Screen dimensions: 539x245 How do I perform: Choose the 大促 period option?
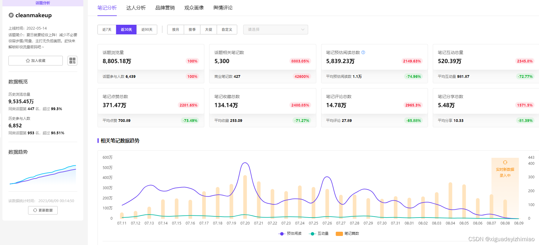point(209,30)
